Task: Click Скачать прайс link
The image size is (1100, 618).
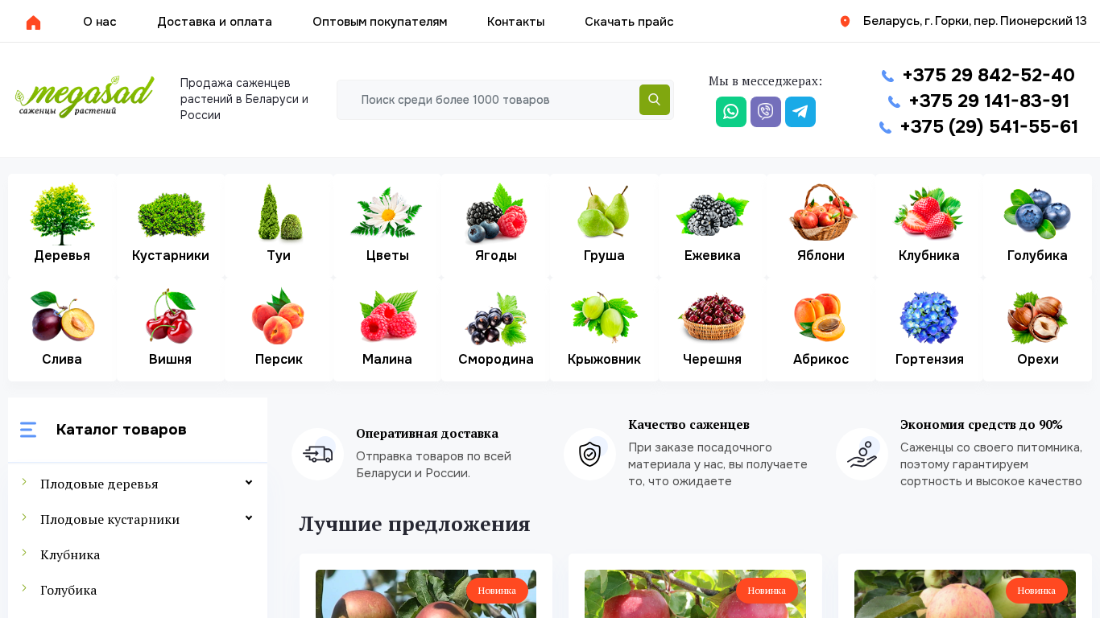Action: [629, 22]
